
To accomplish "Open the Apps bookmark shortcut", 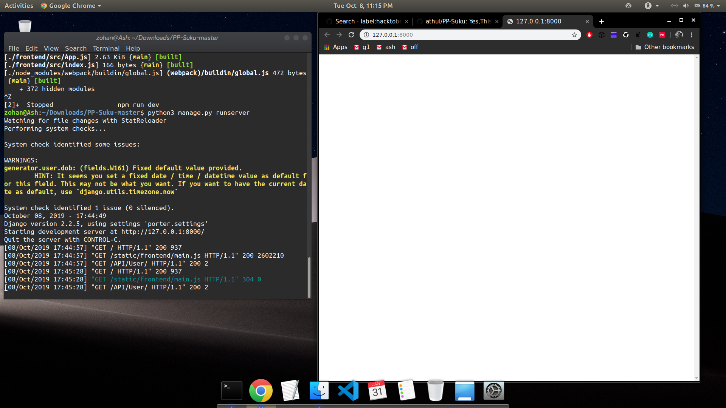I will pyautogui.click(x=336, y=47).
